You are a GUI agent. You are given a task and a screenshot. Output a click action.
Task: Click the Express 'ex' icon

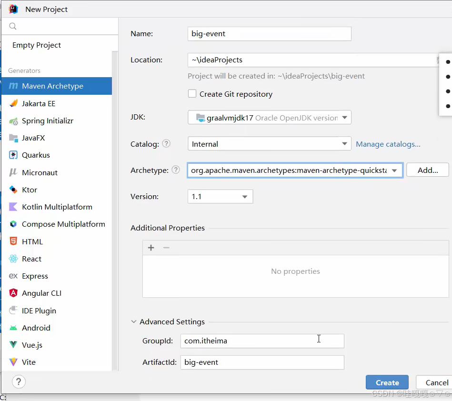tap(13, 276)
